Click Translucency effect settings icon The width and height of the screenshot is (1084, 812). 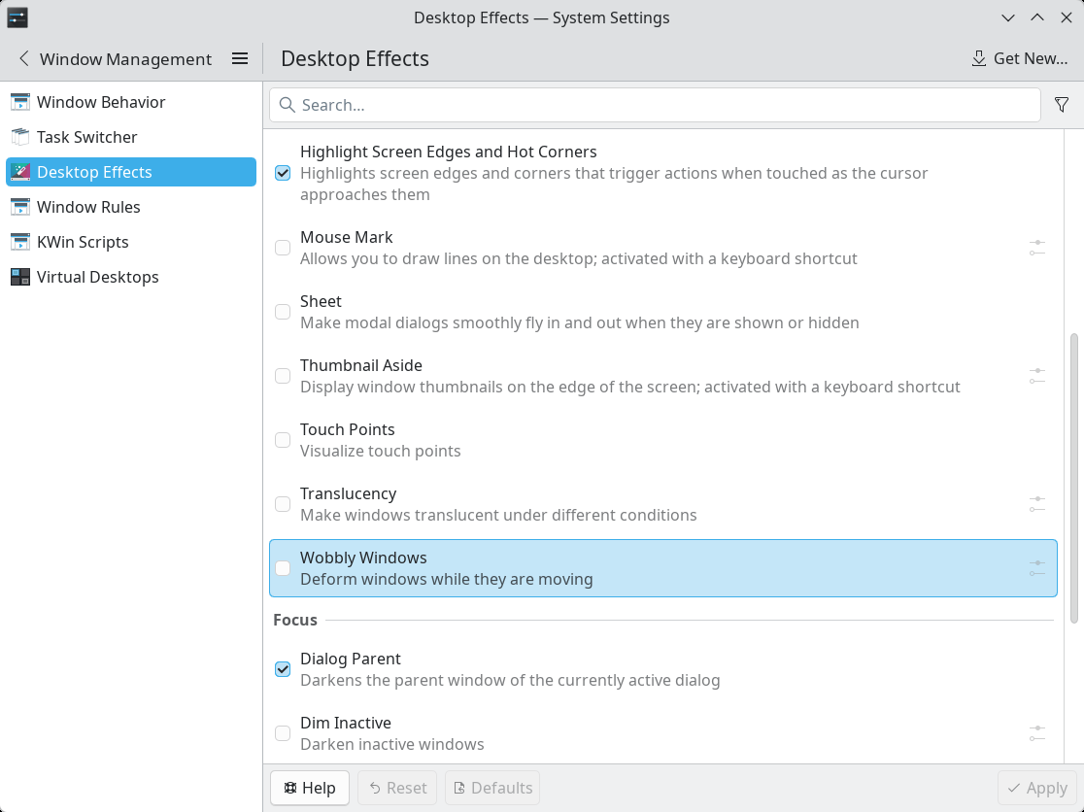coord(1036,504)
